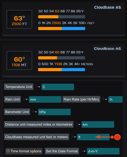Click the arrow icon next to Cloudbase measured unit
Viewport: 127px width, 157px height.
point(73,137)
